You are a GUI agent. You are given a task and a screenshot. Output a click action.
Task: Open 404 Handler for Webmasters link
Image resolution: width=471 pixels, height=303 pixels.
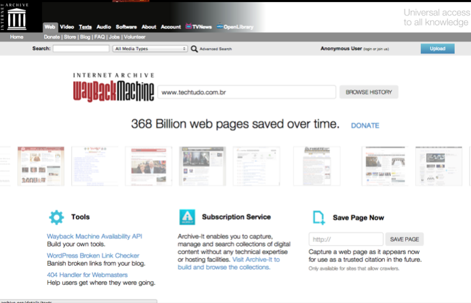87,275
